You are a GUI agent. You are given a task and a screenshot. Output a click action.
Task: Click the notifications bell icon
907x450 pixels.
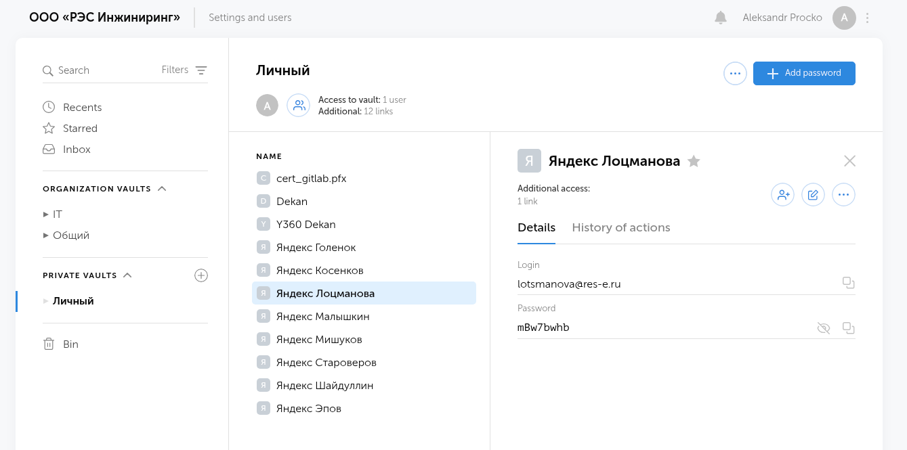pos(721,18)
